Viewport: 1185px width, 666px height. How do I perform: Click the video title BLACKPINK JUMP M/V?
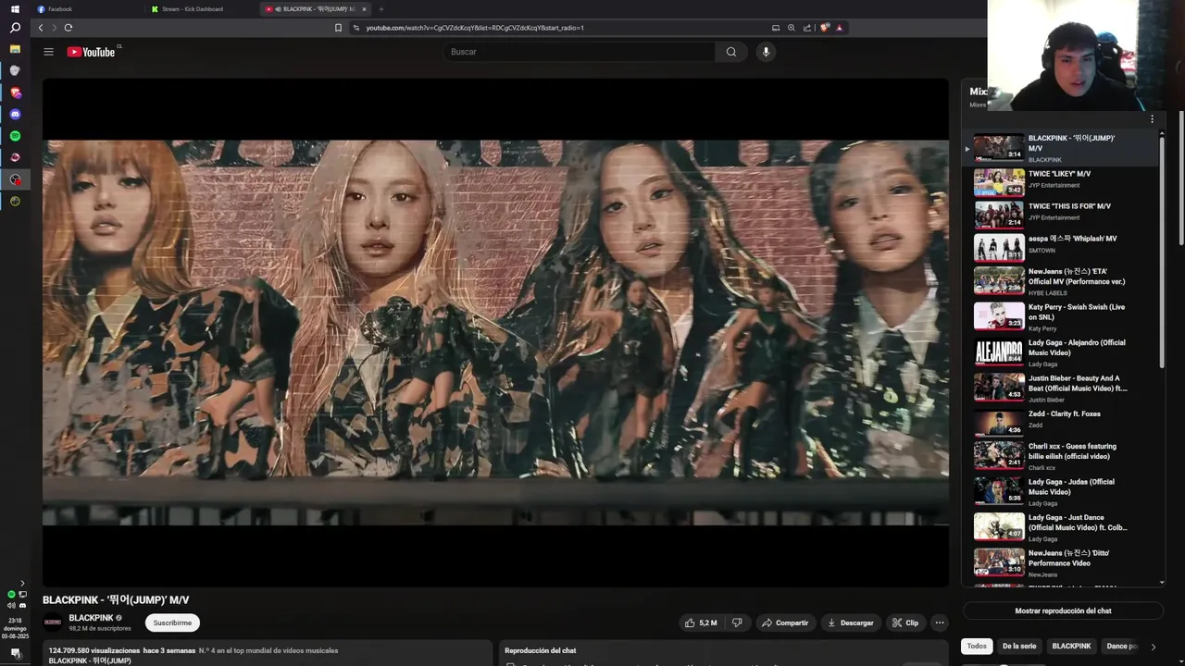(116, 600)
